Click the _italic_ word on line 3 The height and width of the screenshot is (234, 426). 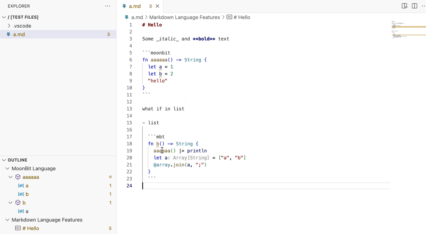167,39
